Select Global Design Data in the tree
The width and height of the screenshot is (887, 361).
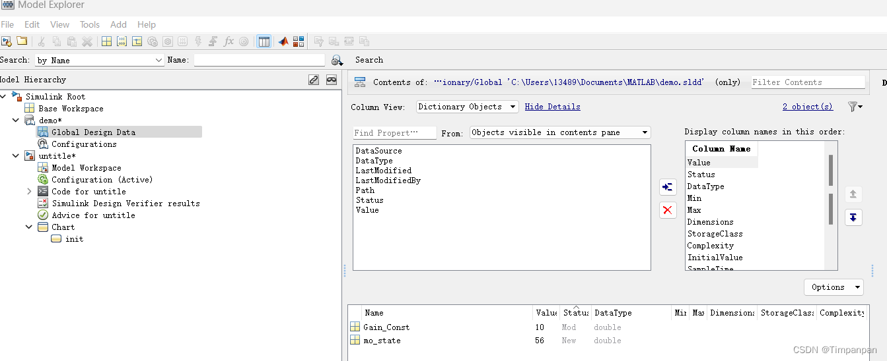click(119, 132)
